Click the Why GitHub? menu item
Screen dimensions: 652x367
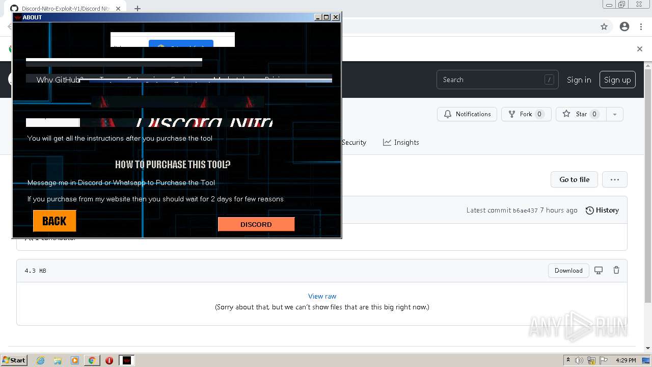pyautogui.click(x=59, y=80)
